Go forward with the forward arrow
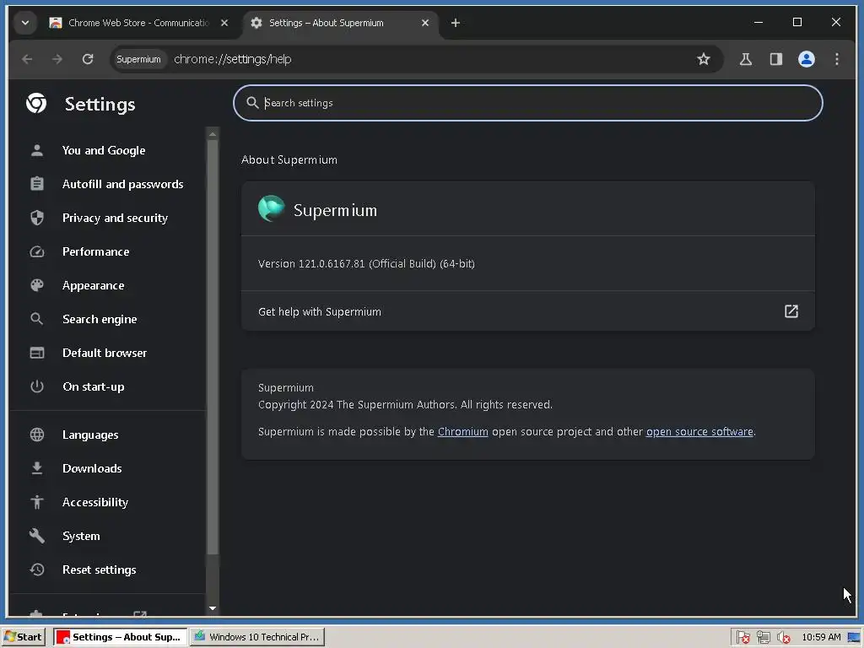This screenshot has width=864, height=648. (57, 59)
